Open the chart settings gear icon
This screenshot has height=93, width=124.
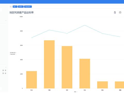(x=120, y=12)
